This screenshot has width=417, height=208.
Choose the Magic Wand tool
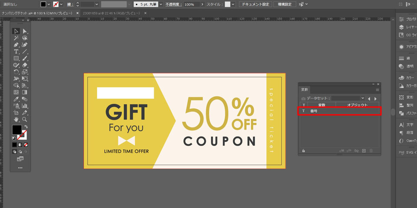(16, 38)
